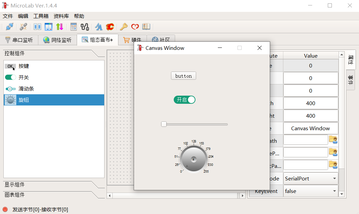Click the top folder browse icon
This screenshot has height=214, width=359.
333,139
